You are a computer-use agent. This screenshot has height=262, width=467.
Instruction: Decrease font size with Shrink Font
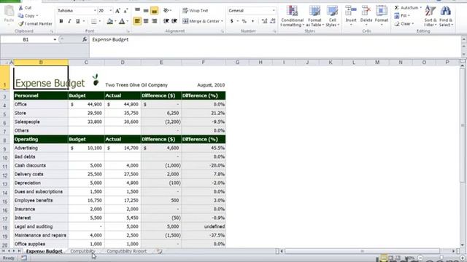(x=126, y=11)
